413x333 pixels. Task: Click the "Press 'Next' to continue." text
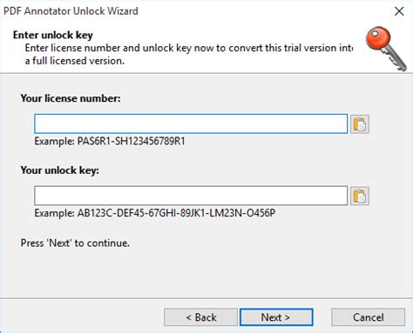(x=75, y=243)
